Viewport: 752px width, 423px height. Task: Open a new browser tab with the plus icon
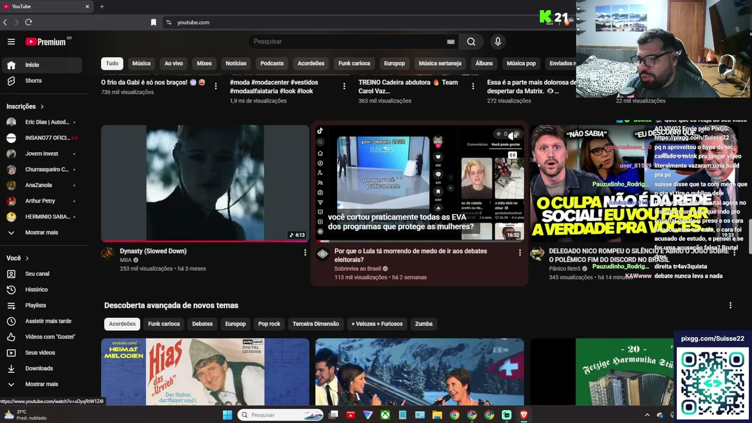pos(102,6)
